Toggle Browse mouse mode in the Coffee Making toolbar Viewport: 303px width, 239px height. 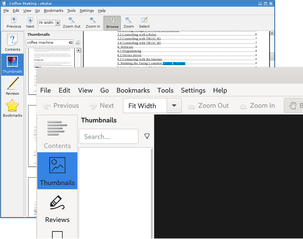tap(112, 23)
